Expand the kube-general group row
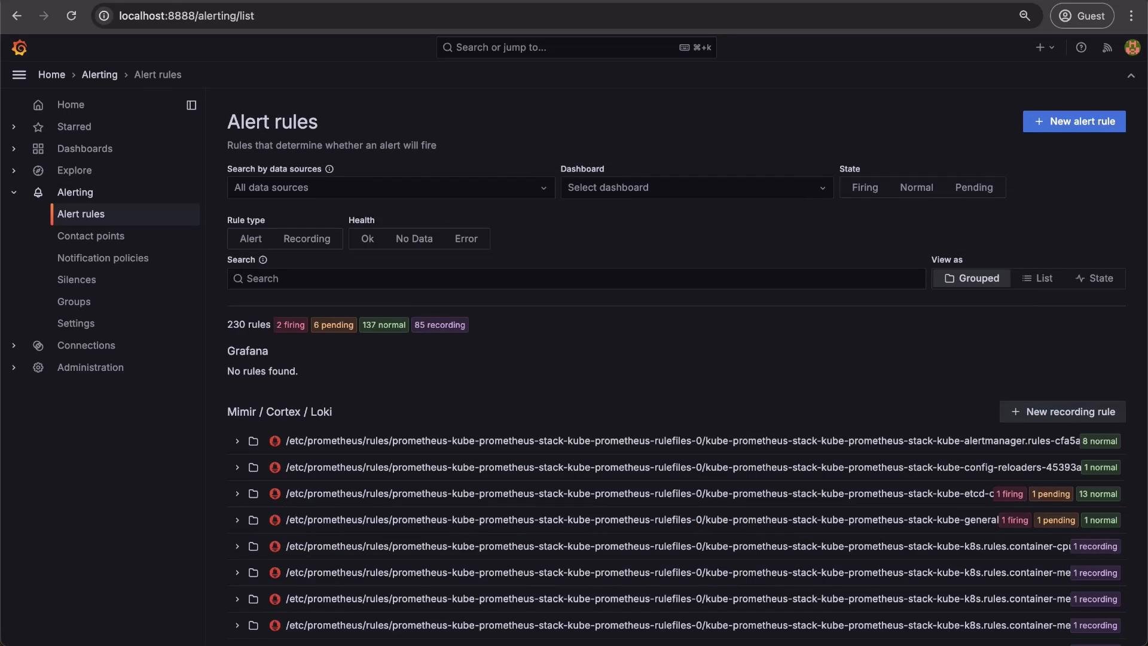This screenshot has height=646, width=1148. pos(237,520)
